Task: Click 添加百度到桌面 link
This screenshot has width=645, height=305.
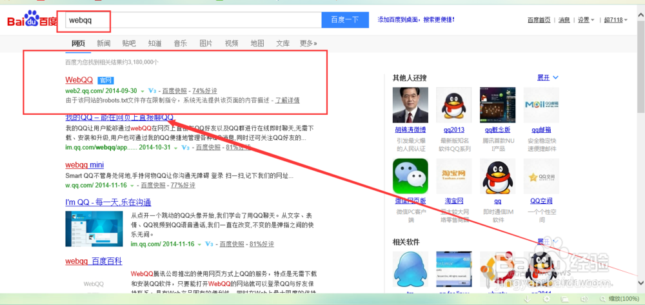Action: pos(416,19)
